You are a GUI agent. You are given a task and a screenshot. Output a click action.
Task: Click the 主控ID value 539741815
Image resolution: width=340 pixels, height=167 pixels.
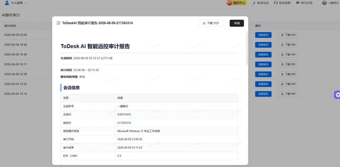(x=124, y=114)
